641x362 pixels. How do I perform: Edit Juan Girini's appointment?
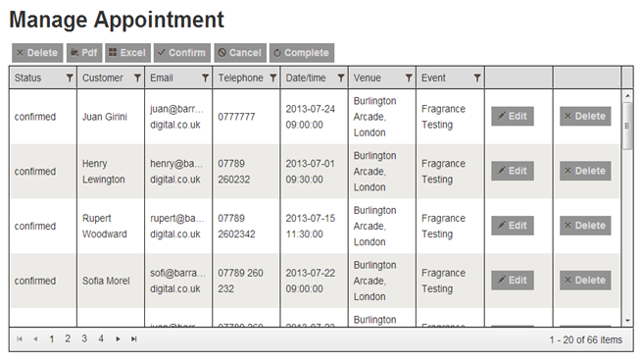point(513,116)
